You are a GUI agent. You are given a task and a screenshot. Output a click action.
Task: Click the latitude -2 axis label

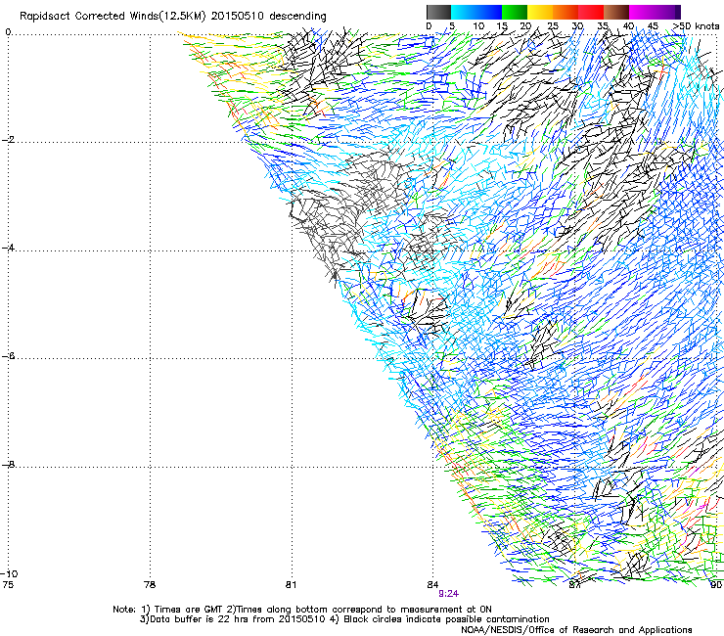[8, 140]
